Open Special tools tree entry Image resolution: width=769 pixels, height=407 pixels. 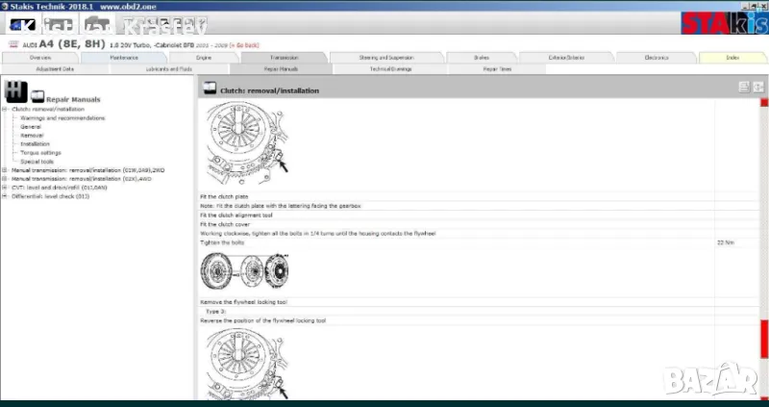click(37, 161)
